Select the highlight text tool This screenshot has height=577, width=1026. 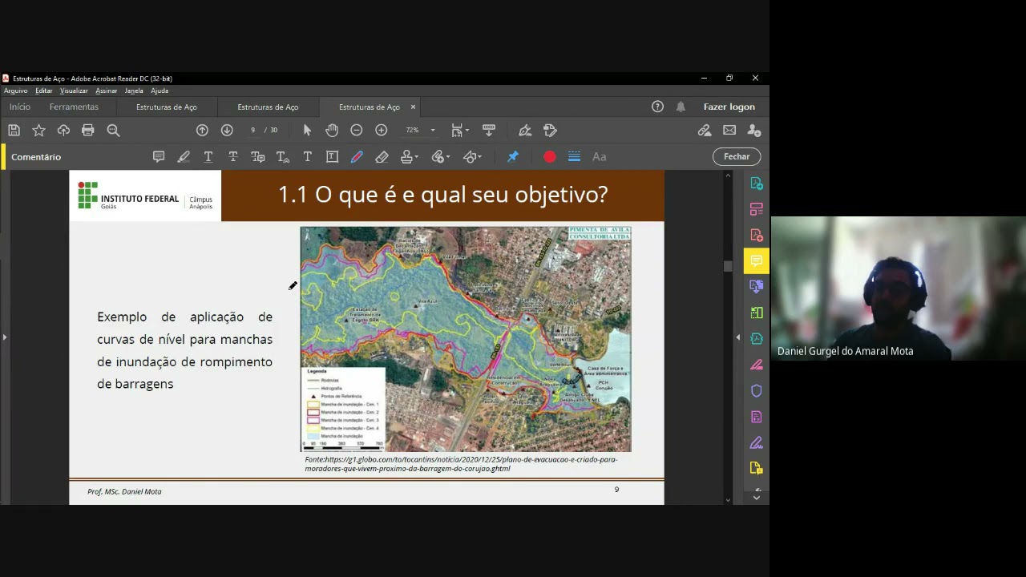tap(184, 157)
